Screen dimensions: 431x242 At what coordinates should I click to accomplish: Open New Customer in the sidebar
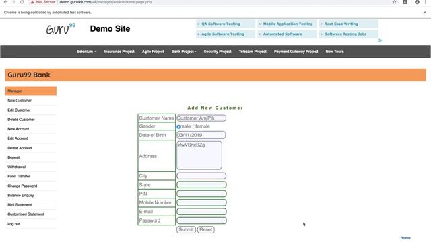(20, 101)
